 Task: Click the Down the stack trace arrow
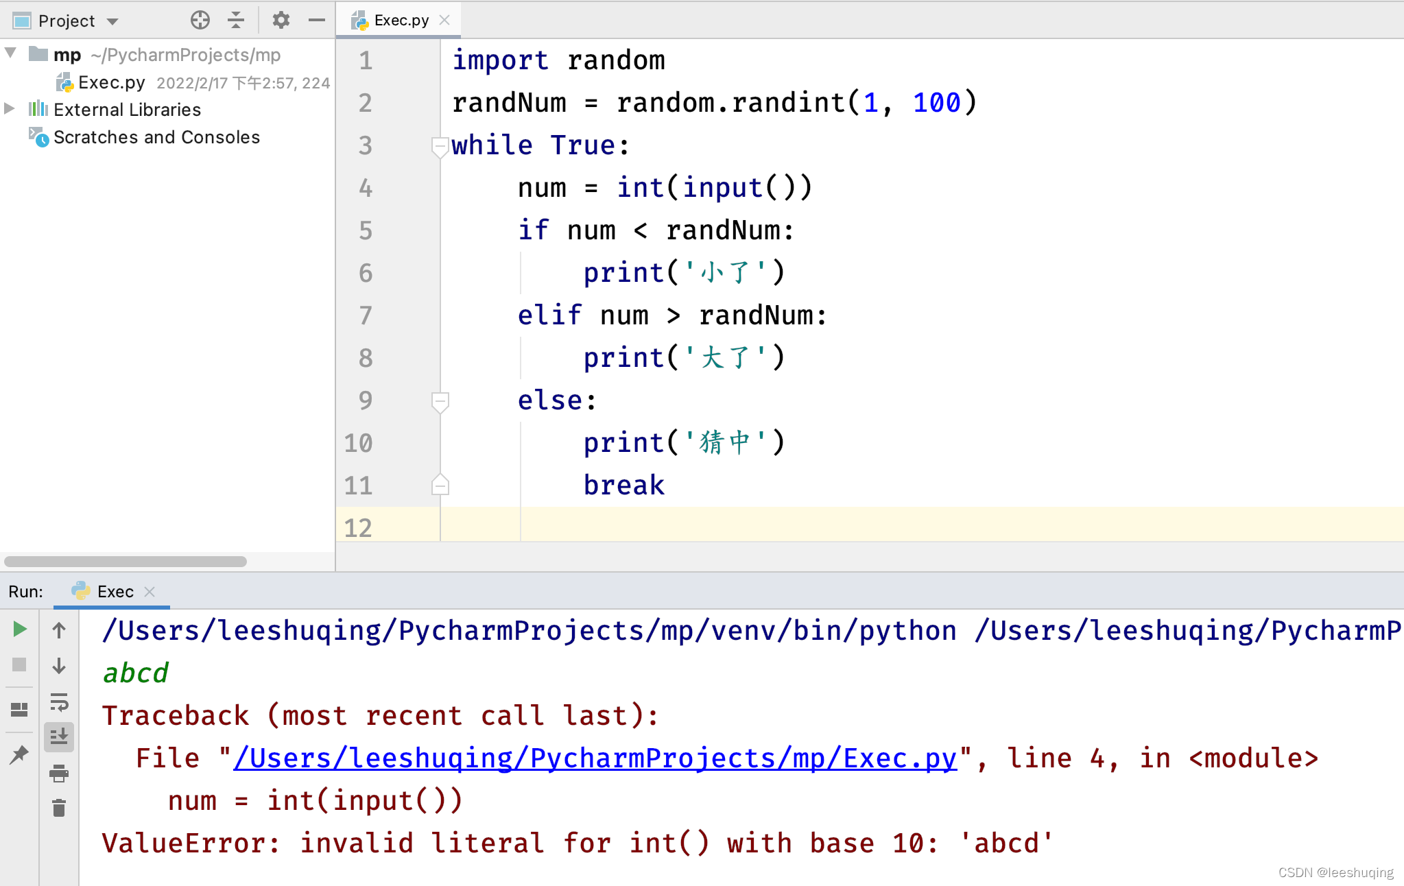pos(59,666)
